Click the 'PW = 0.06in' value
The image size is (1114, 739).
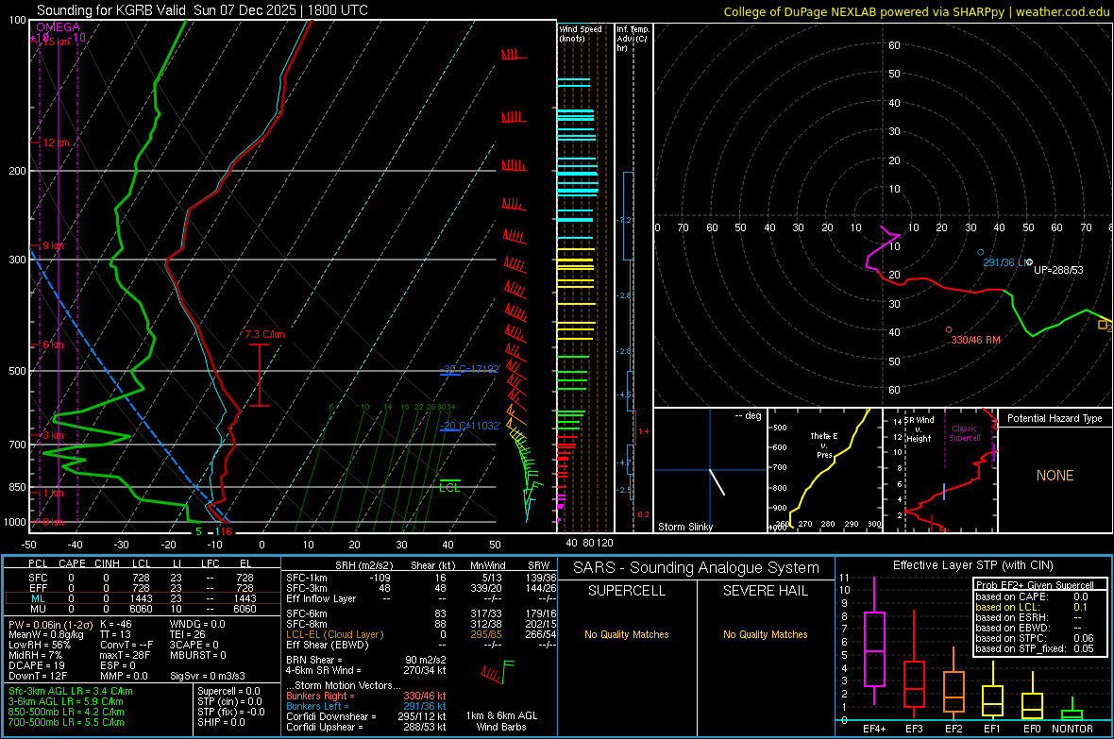click(x=49, y=625)
